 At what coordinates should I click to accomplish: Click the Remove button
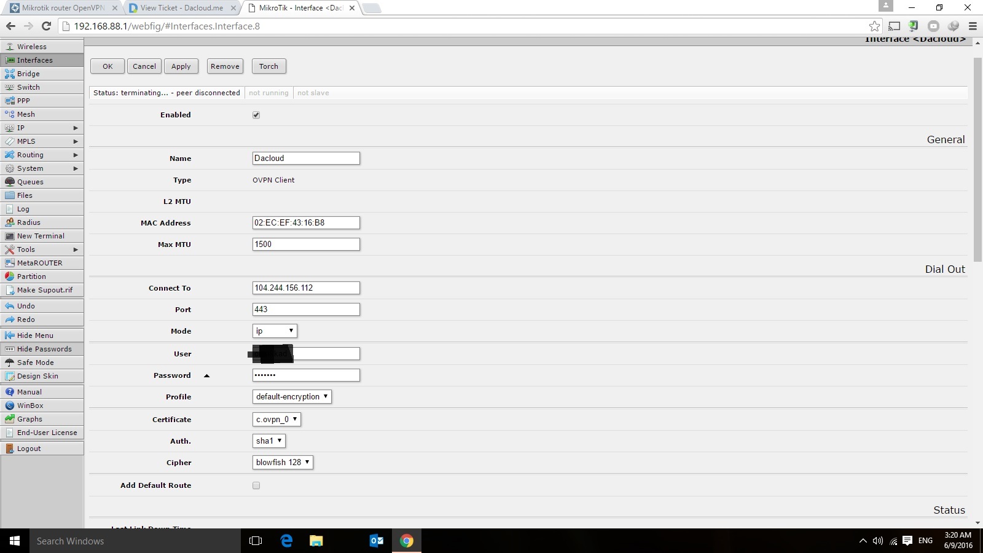[225, 66]
